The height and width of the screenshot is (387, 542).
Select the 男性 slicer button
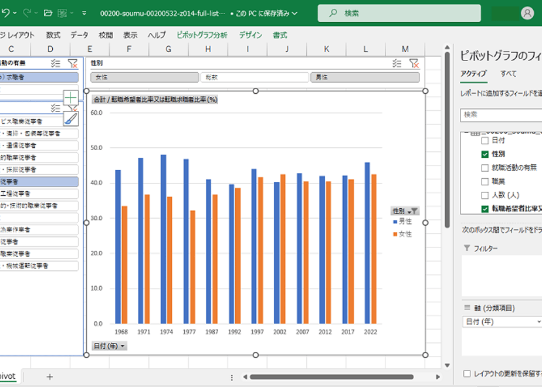(x=365, y=77)
